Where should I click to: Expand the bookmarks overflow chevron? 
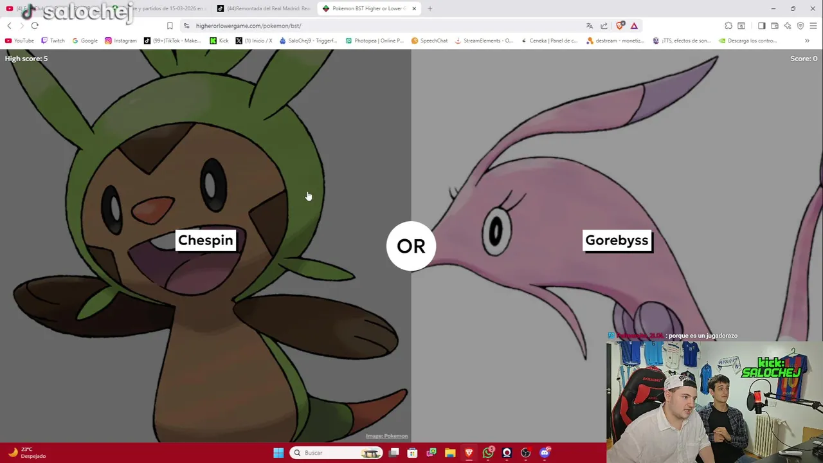pyautogui.click(x=807, y=41)
